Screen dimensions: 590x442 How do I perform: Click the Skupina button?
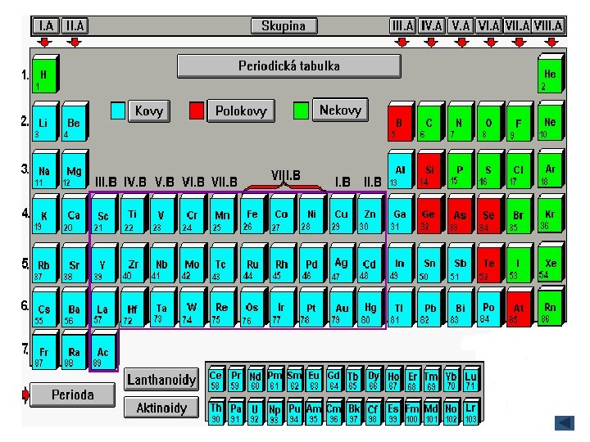tap(284, 26)
